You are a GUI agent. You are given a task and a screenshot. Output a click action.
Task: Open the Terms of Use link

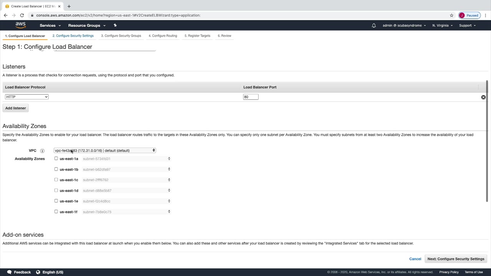click(x=474, y=272)
